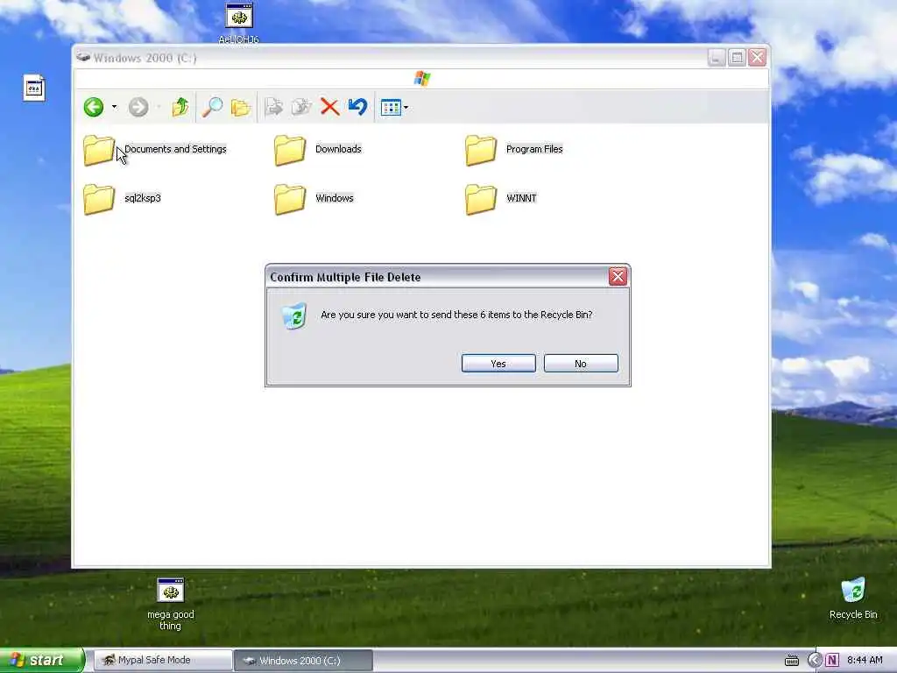Maximize the Windows 2000 (C:) window
Image resolution: width=897 pixels, height=673 pixels.
(x=737, y=57)
